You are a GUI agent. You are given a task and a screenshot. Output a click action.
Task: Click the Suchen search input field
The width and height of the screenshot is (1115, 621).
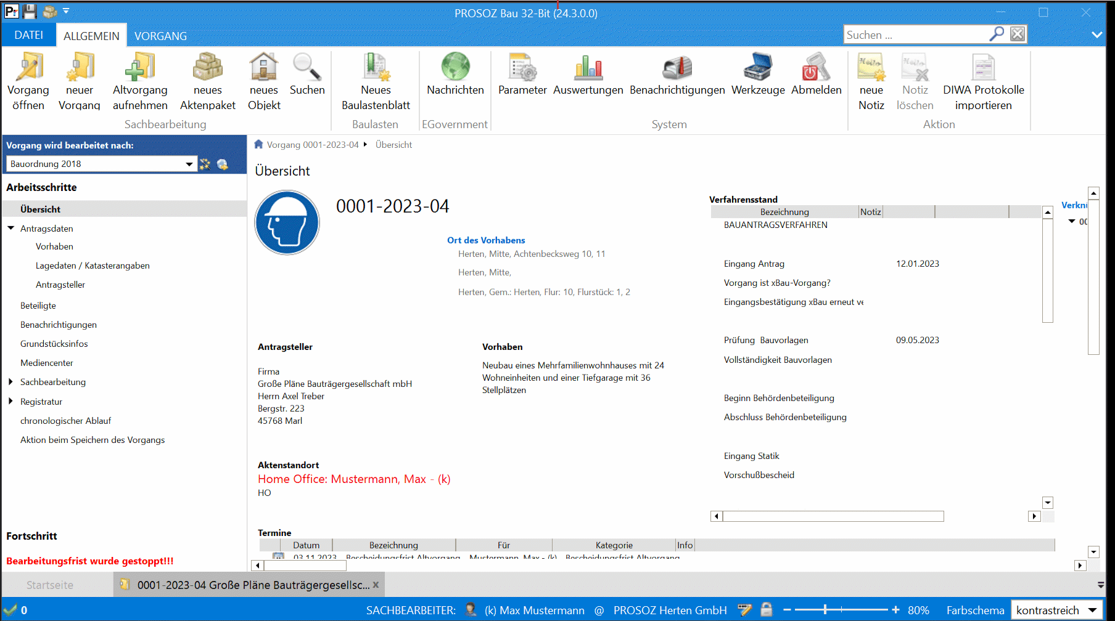(916, 35)
